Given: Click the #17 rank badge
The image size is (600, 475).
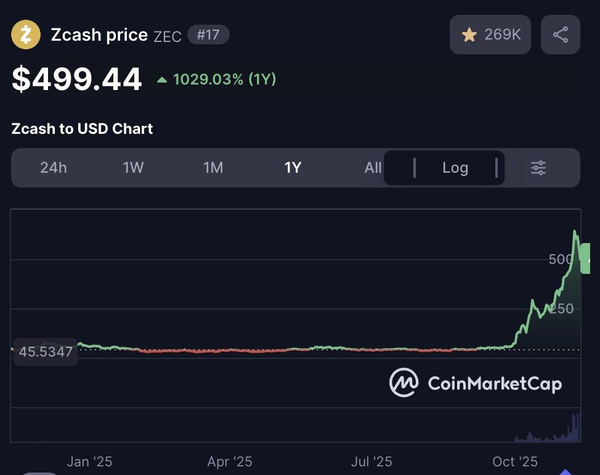Looking at the screenshot, I should pos(208,35).
